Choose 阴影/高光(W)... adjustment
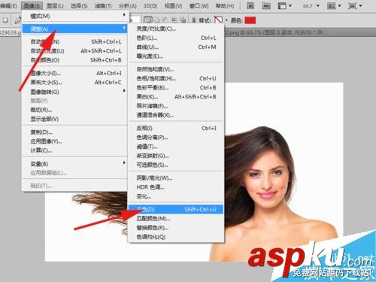376x282 pixels. pyautogui.click(x=175, y=178)
